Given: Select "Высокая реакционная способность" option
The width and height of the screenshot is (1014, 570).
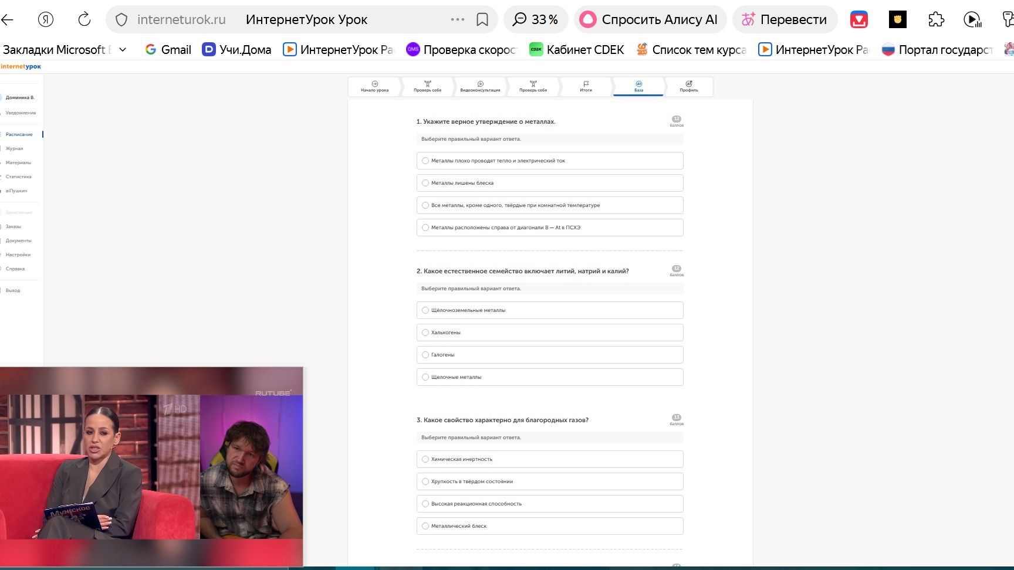Looking at the screenshot, I should coord(550,504).
